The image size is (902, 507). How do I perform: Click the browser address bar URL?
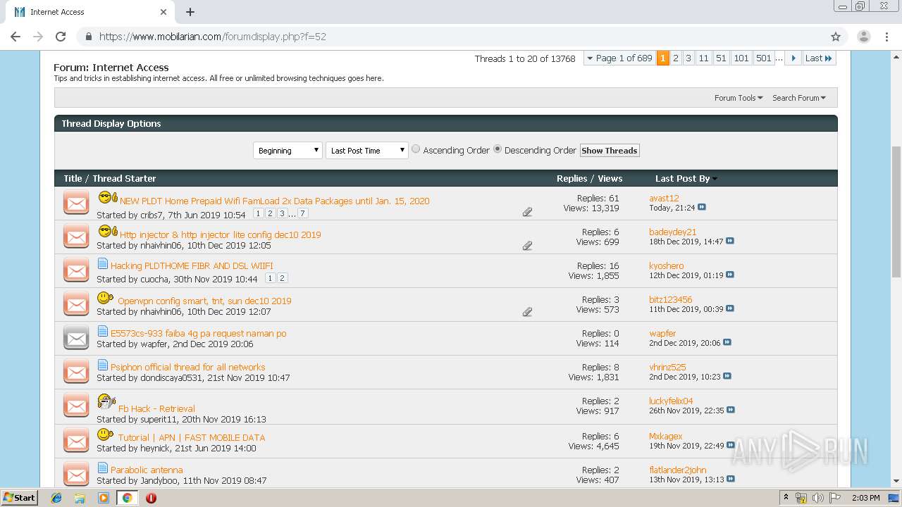pyautogui.click(x=212, y=37)
